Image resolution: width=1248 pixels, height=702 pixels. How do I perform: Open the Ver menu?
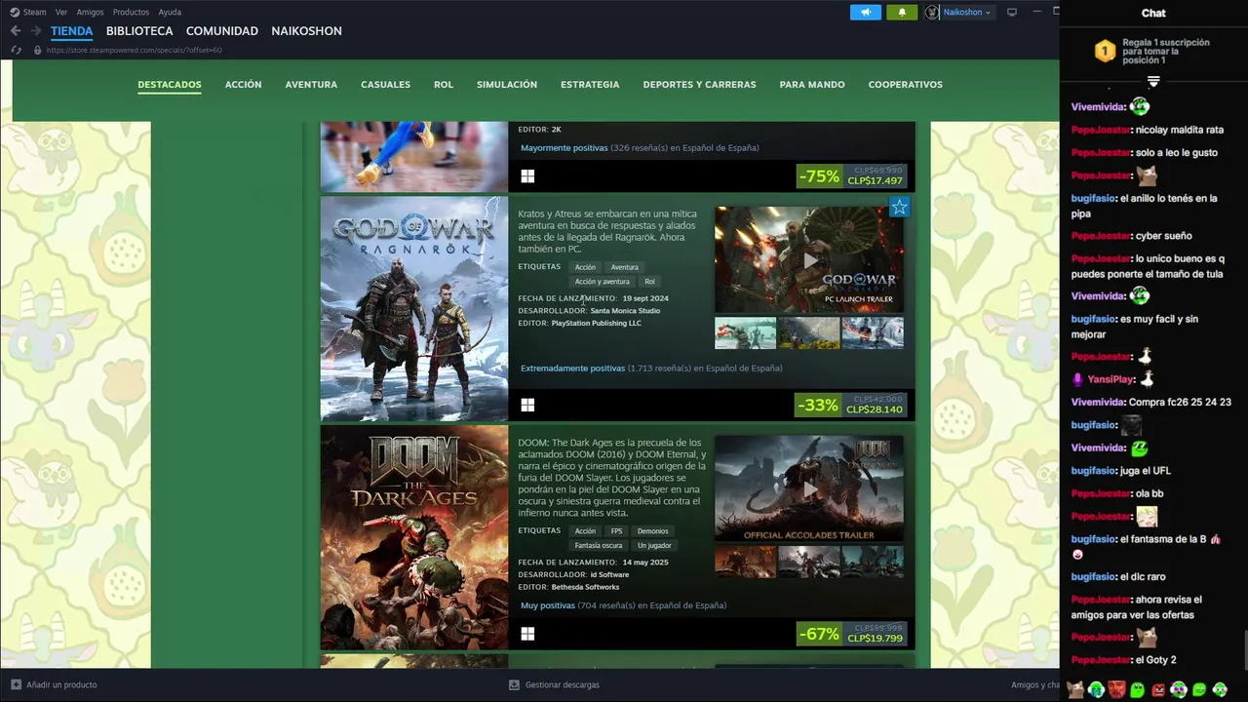[x=61, y=12]
